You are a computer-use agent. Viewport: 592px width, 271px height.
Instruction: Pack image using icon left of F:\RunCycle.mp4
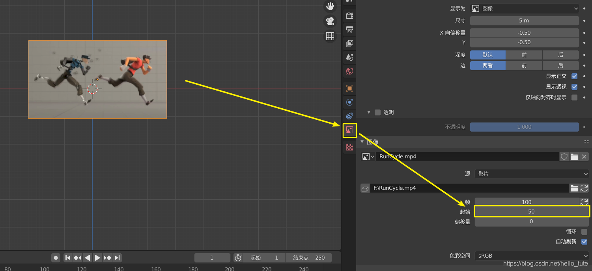pyautogui.click(x=365, y=188)
